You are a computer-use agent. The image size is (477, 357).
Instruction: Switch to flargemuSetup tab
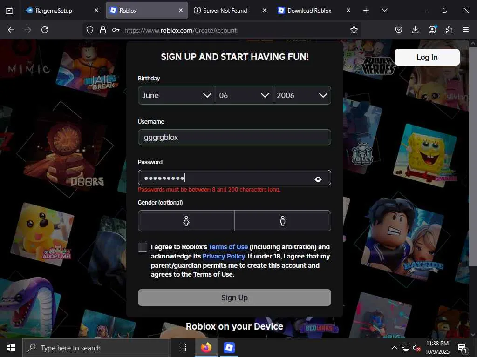coord(61,11)
